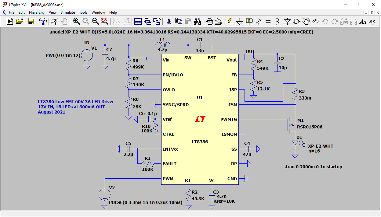Image resolution: width=381 pixels, height=217 pixels.
Task: Click the .tran simulation directive text
Action: (313, 167)
